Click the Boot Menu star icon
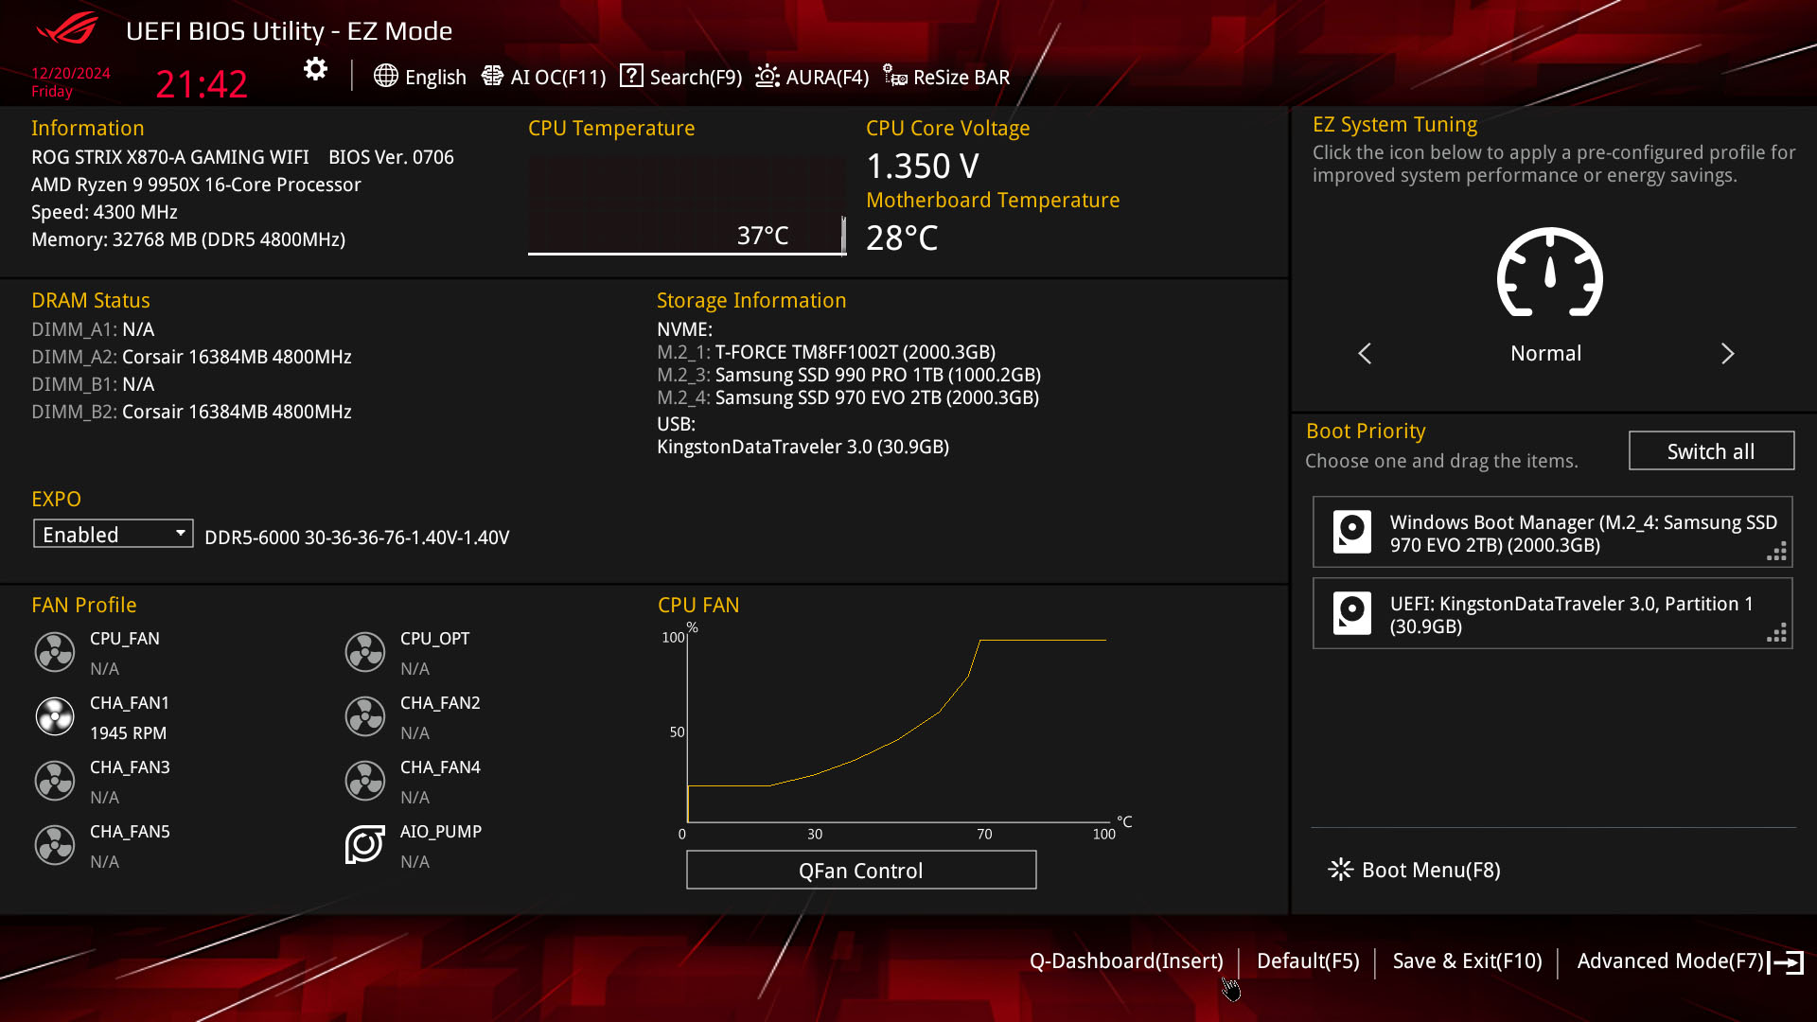The image size is (1817, 1022). pyautogui.click(x=1340, y=870)
